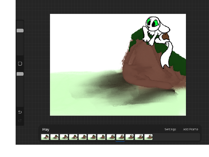Select the fourth frame thumbnail
The height and width of the screenshot is (157, 209).
click(x=73, y=137)
